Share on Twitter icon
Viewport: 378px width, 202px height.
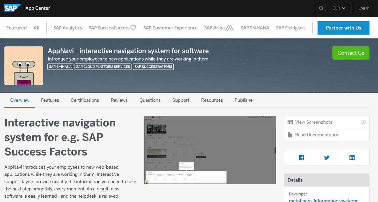[327, 157]
